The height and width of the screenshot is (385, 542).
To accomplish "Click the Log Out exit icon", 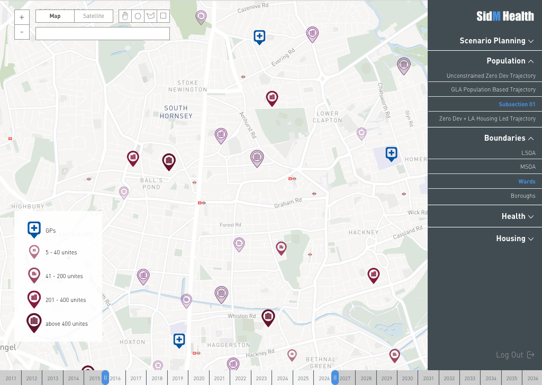I will click(531, 355).
